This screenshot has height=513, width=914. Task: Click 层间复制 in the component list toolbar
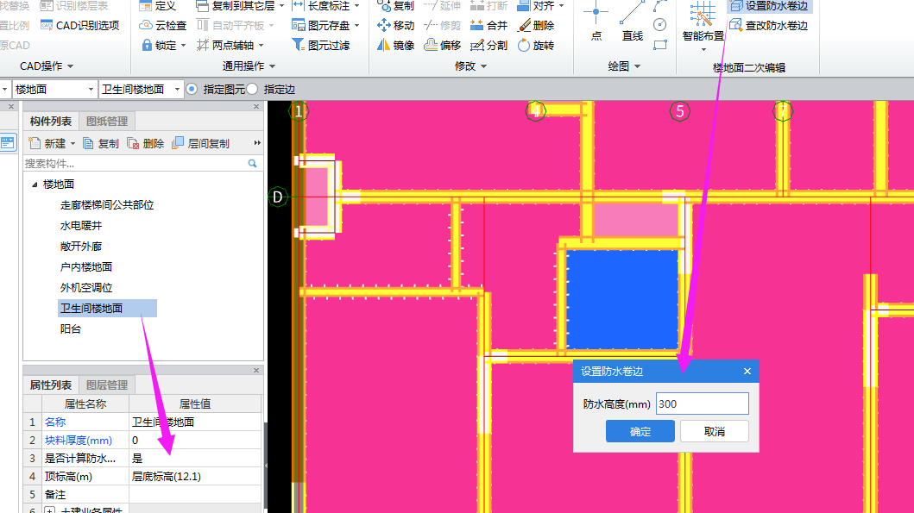click(x=201, y=143)
